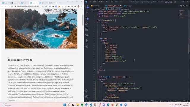Screen dimensions: 190x107
Task: Close the active browser tab
Action: click(37, 3)
